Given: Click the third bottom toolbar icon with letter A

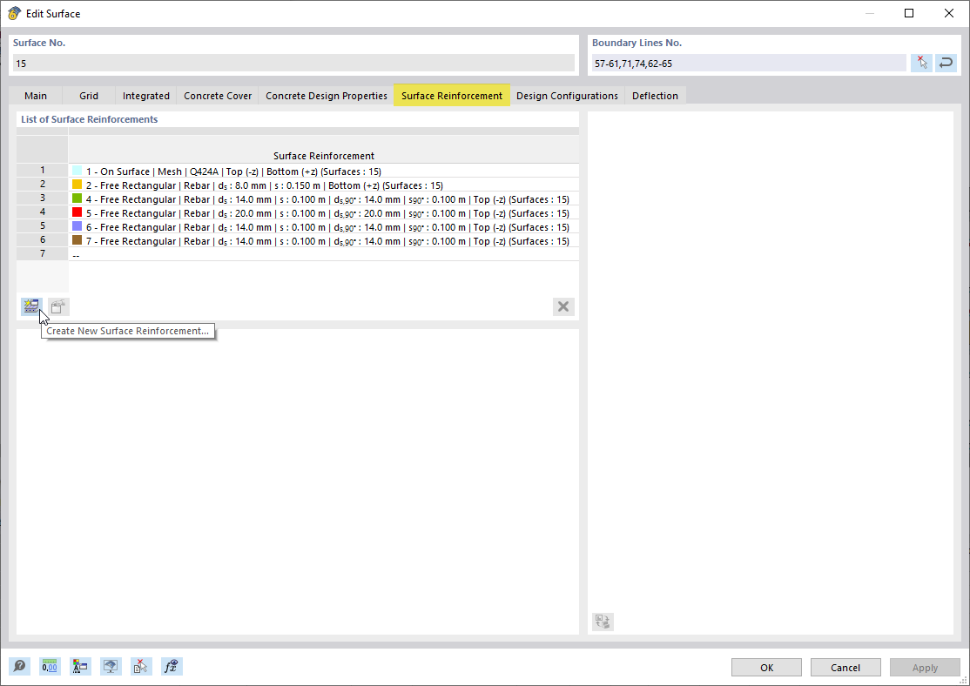Looking at the screenshot, I should [80, 666].
